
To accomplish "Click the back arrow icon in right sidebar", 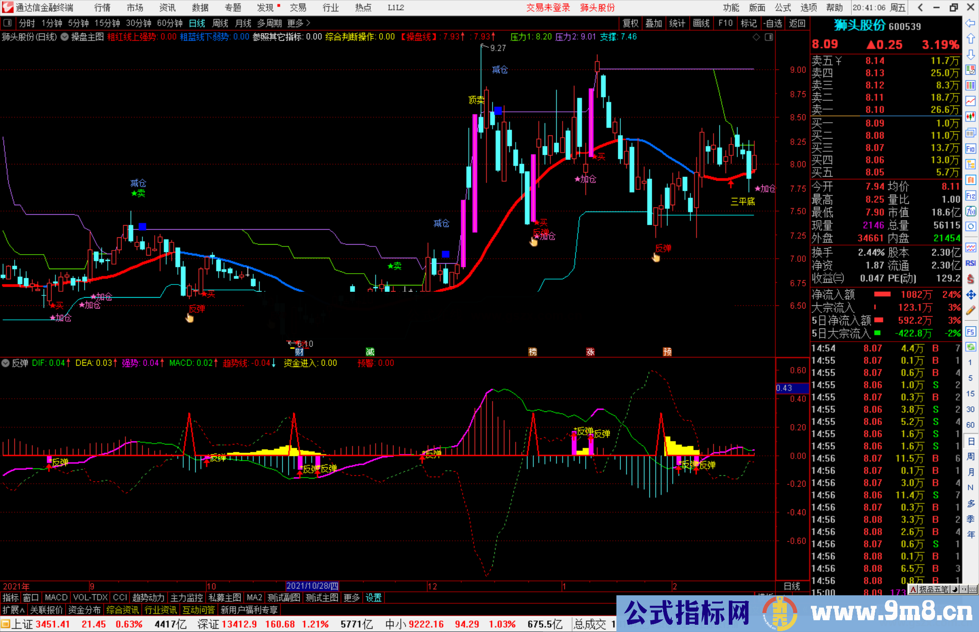I will [x=970, y=23].
